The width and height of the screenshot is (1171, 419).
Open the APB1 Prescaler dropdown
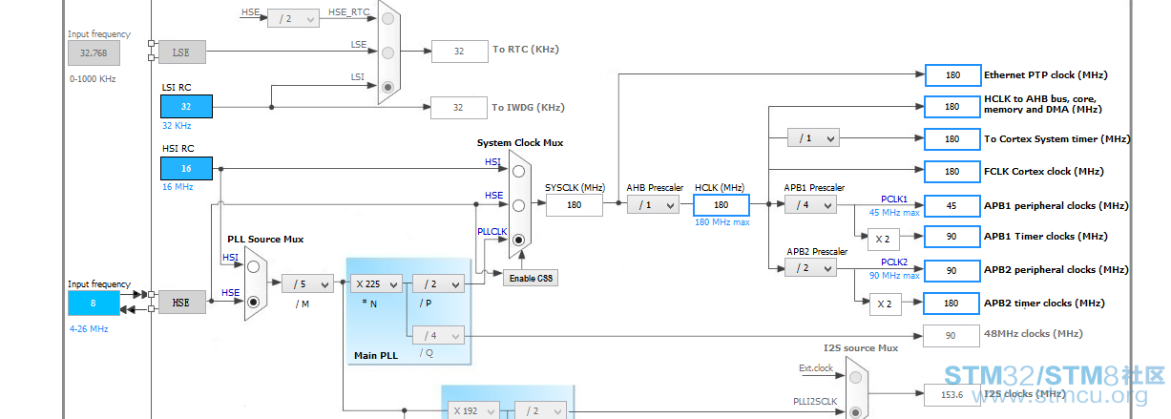810,204
